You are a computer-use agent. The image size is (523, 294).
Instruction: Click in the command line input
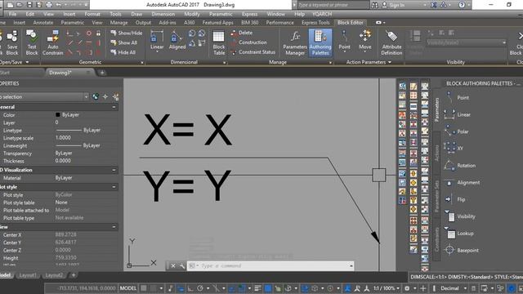tap(274, 265)
